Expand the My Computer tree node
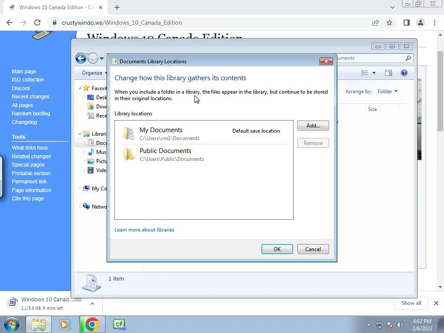Viewport: 444px width, 333px height. pyautogui.click(x=80, y=188)
